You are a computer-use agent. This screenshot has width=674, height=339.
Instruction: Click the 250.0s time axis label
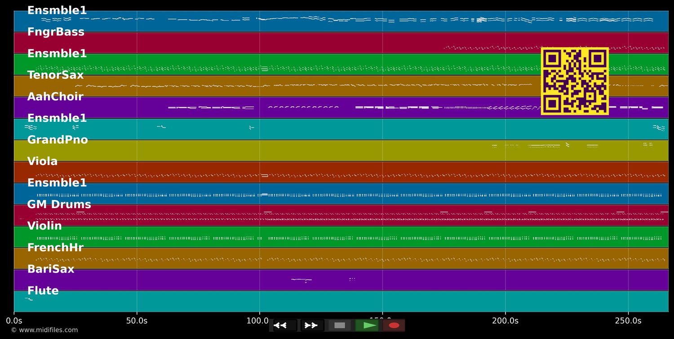coord(628,321)
